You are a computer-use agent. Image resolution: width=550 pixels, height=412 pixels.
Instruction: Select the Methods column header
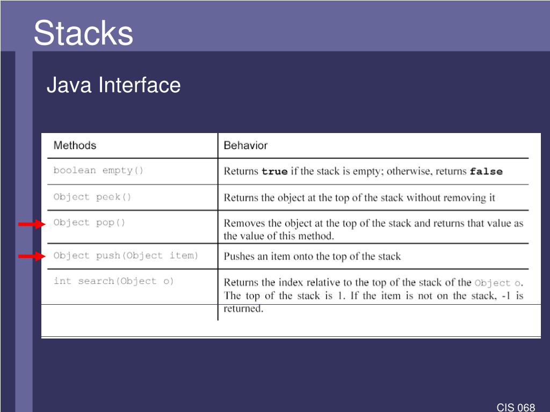[75, 145]
